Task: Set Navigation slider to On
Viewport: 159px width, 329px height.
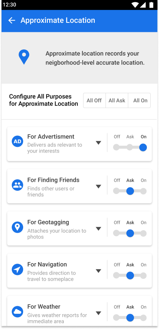Action: [x=143, y=275]
